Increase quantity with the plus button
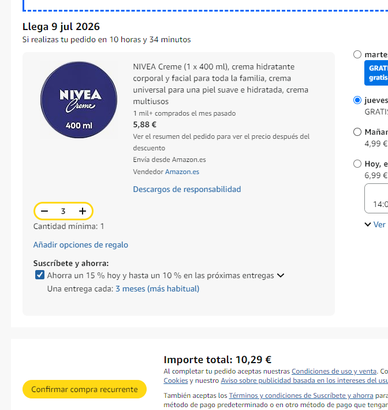This screenshot has width=388, height=410. tap(83, 211)
